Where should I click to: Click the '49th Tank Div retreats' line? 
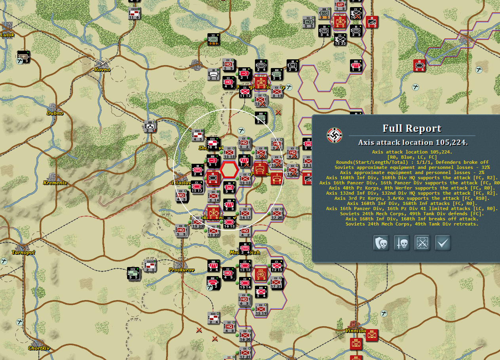pos(412,224)
